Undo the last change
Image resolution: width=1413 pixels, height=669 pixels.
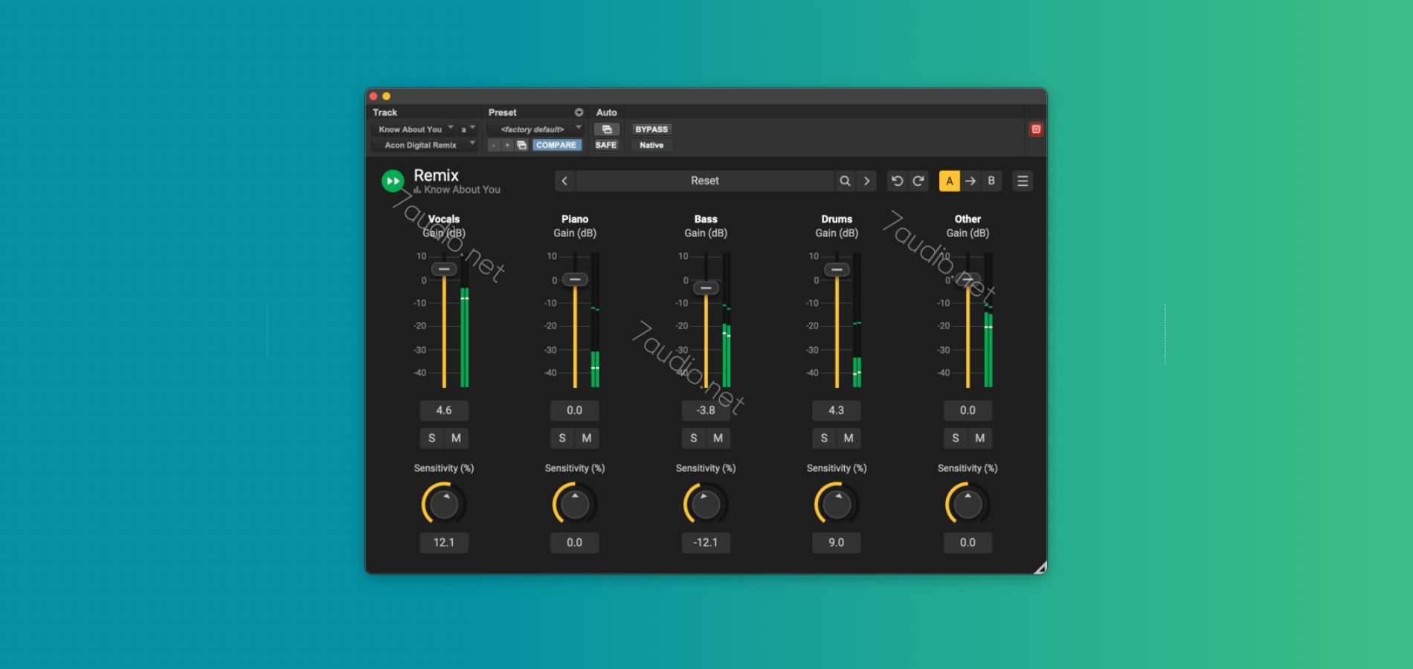point(898,181)
